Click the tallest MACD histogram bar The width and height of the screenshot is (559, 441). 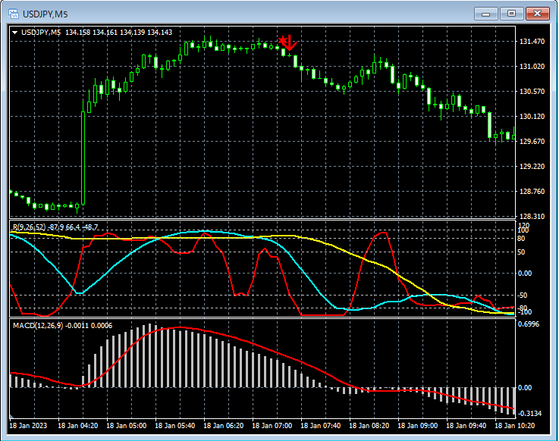150,356
